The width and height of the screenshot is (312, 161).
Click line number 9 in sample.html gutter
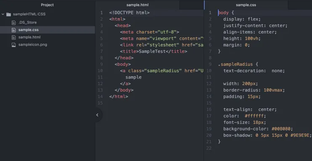click(101, 64)
